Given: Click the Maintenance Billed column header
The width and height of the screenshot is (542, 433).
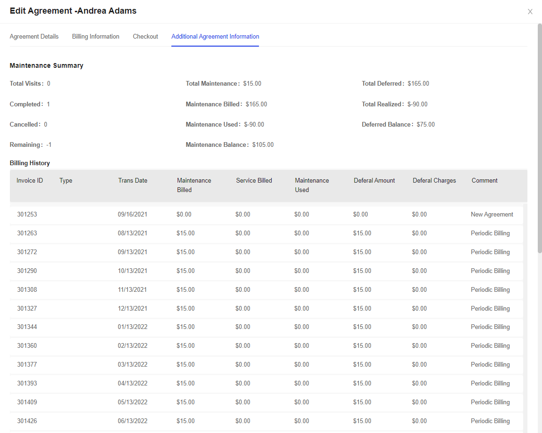Looking at the screenshot, I should tap(194, 185).
